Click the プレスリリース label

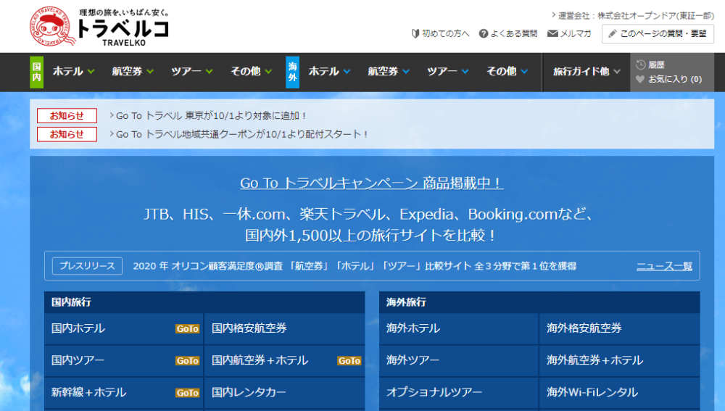pos(87,266)
